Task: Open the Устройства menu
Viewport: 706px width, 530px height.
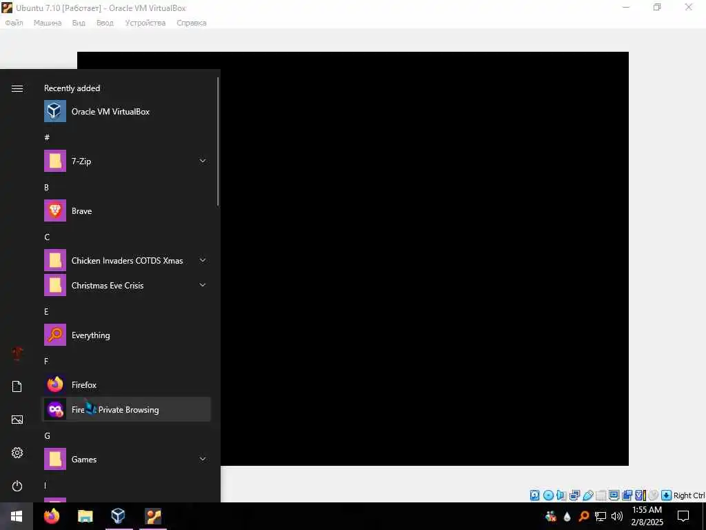Action: click(145, 23)
